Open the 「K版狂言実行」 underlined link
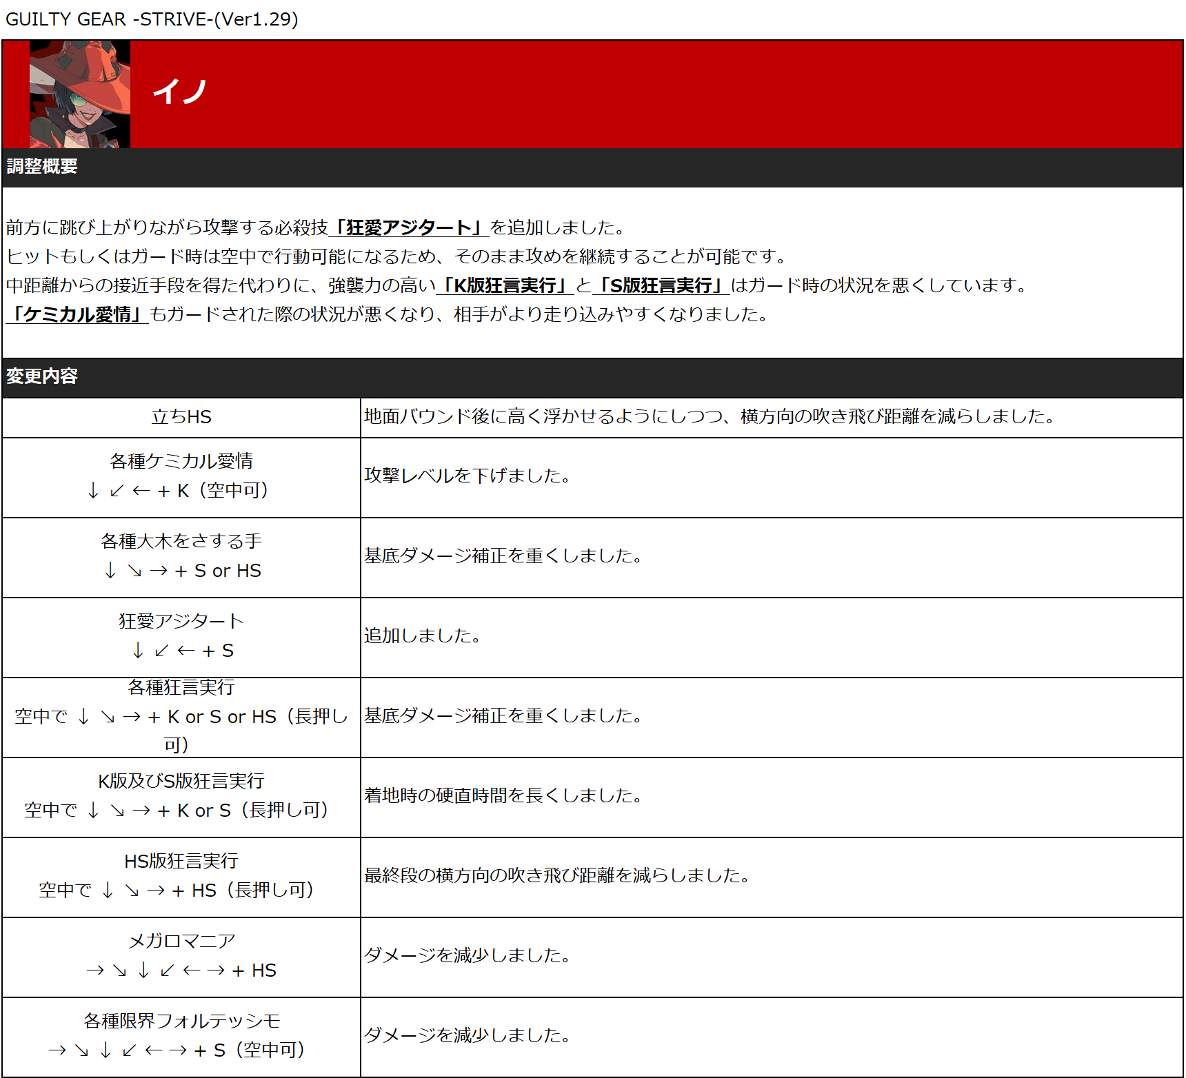 505,285
